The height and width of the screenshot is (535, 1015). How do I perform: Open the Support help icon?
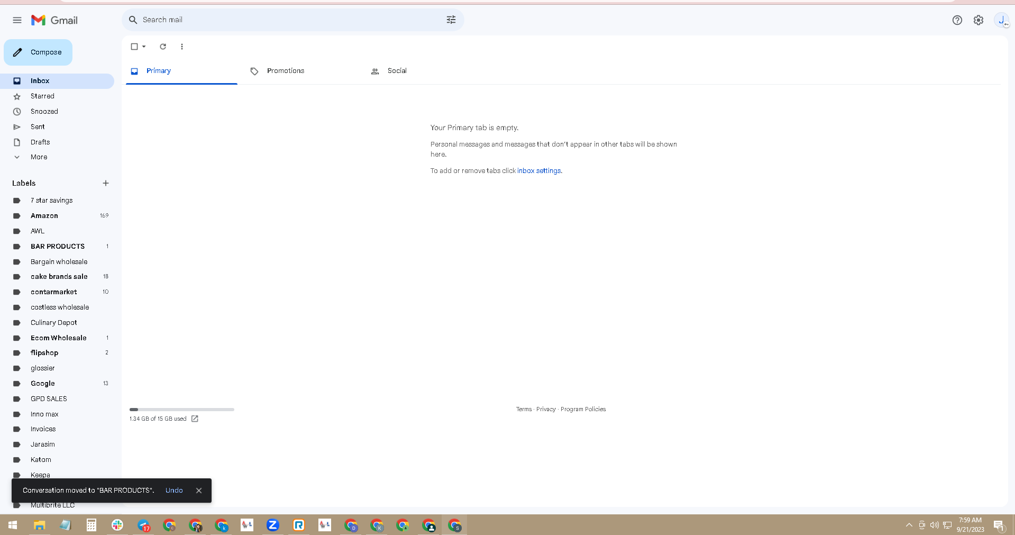pyautogui.click(x=957, y=20)
